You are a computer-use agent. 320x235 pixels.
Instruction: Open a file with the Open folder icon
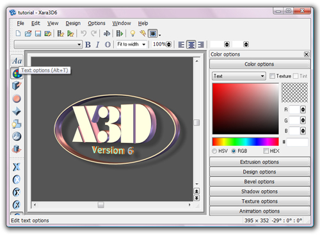tap(28, 33)
